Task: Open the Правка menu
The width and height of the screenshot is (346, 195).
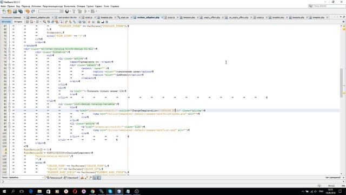Action: (x=11, y=6)
